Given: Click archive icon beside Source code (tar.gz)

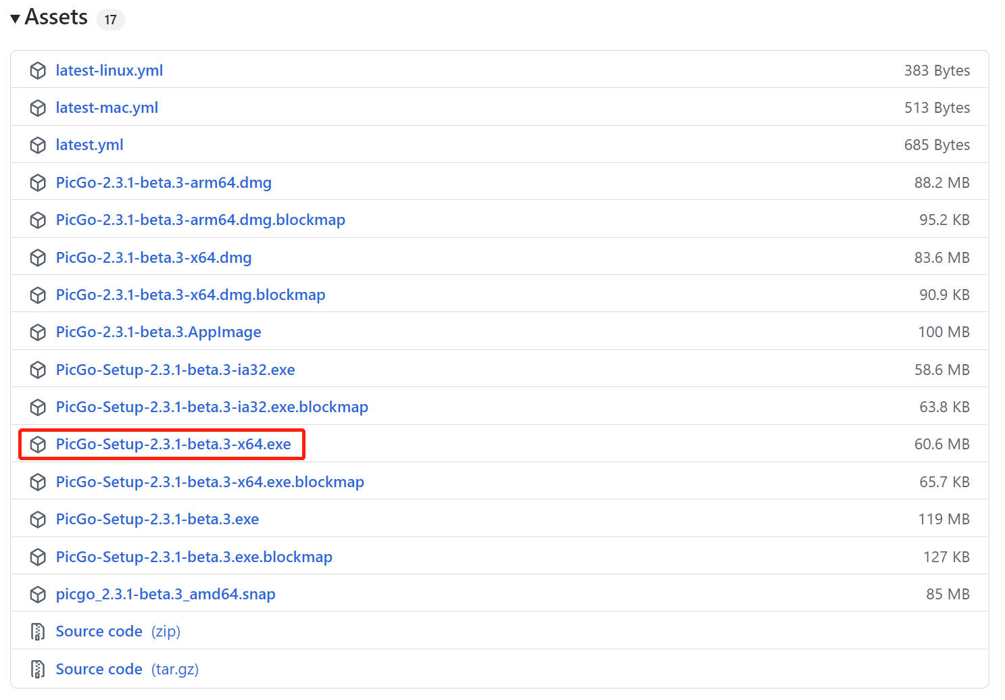Looking at the screenshot, I should [x=38, y=669].
